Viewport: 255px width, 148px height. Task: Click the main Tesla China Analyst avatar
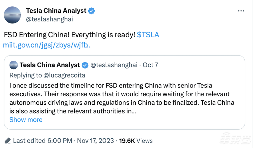click(12, 15)
